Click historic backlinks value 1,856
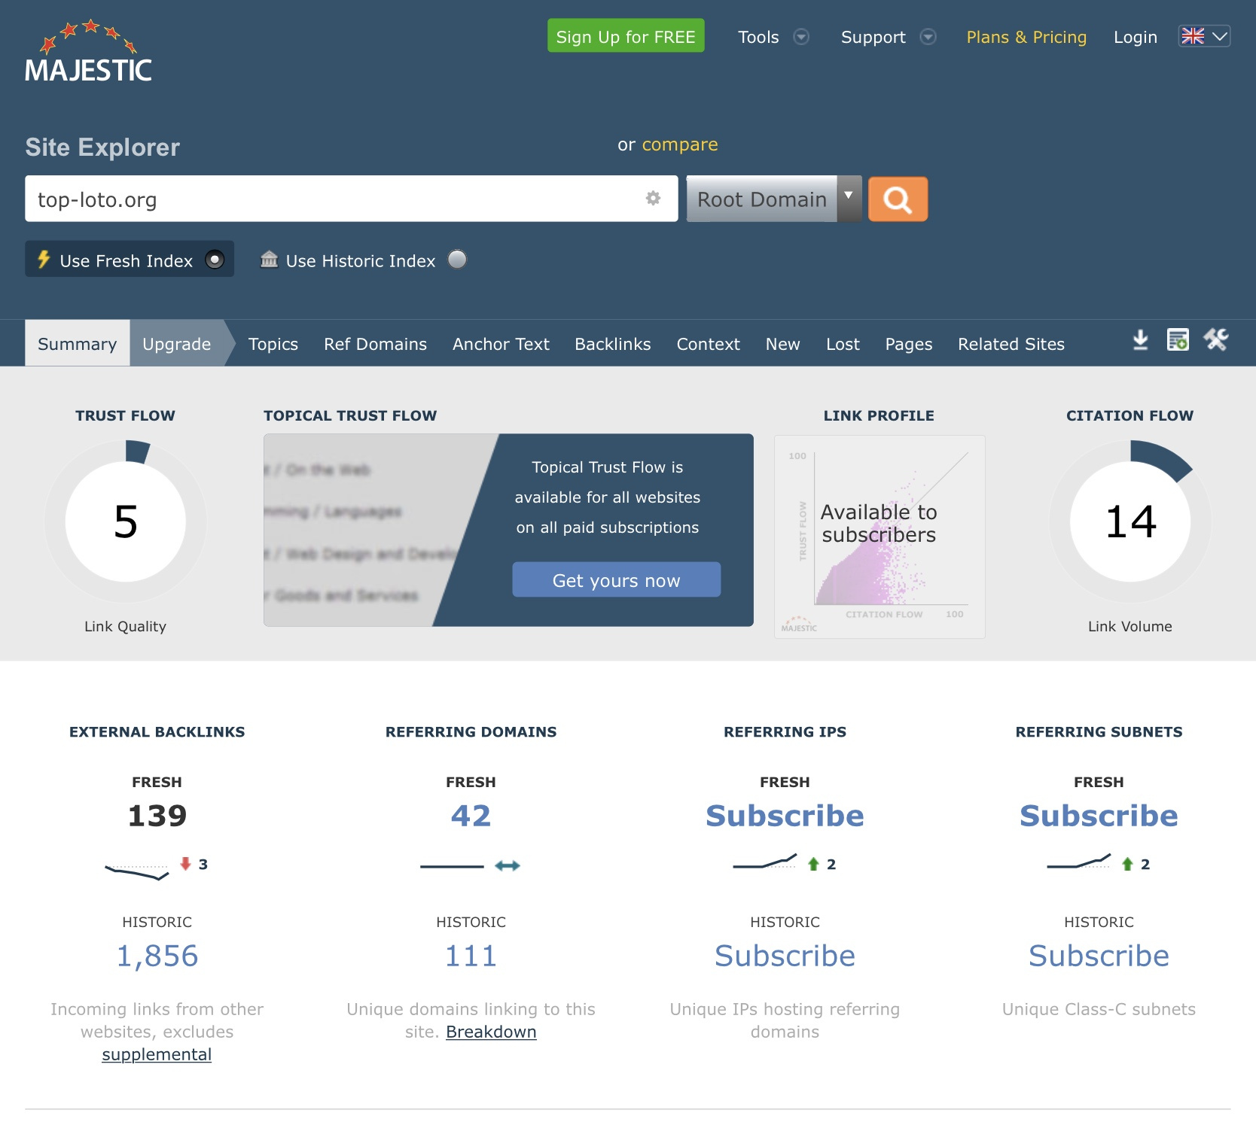 point(157,956)
